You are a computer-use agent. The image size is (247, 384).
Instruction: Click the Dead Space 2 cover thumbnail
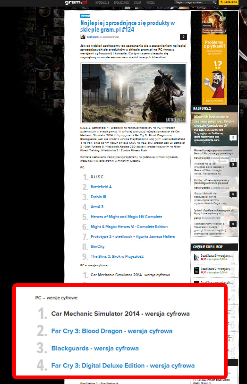tap(196, 271)
